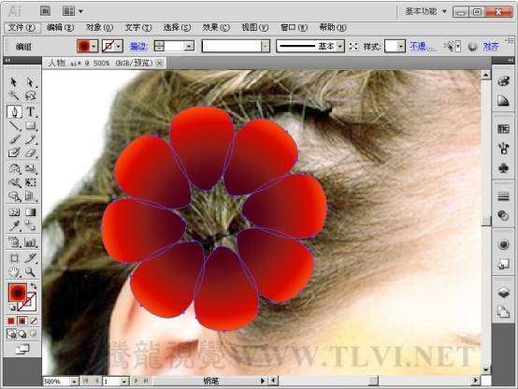Open the stroke weight dropdown
518x389 pixels.
coord(189,46)
